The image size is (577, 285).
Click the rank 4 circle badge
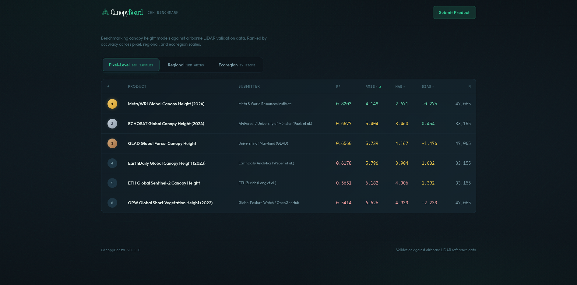pos(112,163)
